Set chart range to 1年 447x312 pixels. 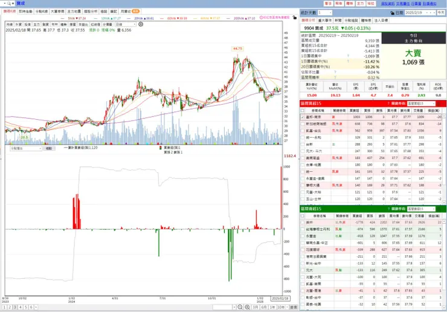click(272, 307)
